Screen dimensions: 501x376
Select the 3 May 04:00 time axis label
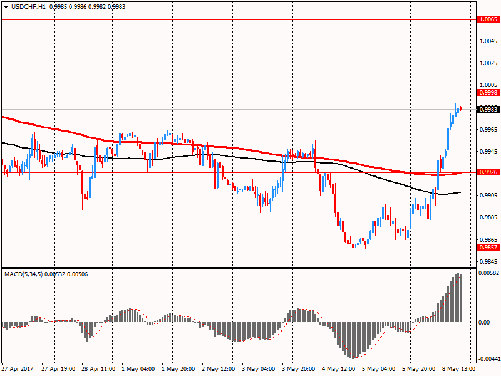click(258, 369)
